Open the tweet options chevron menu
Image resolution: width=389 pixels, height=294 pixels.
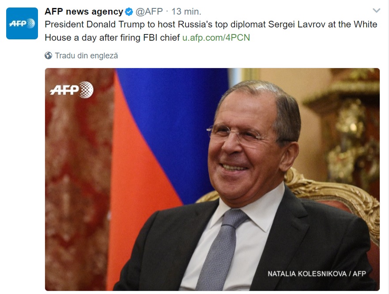click(x=376, y=11)
